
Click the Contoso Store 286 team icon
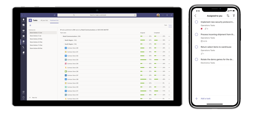[x=66, y=71]
